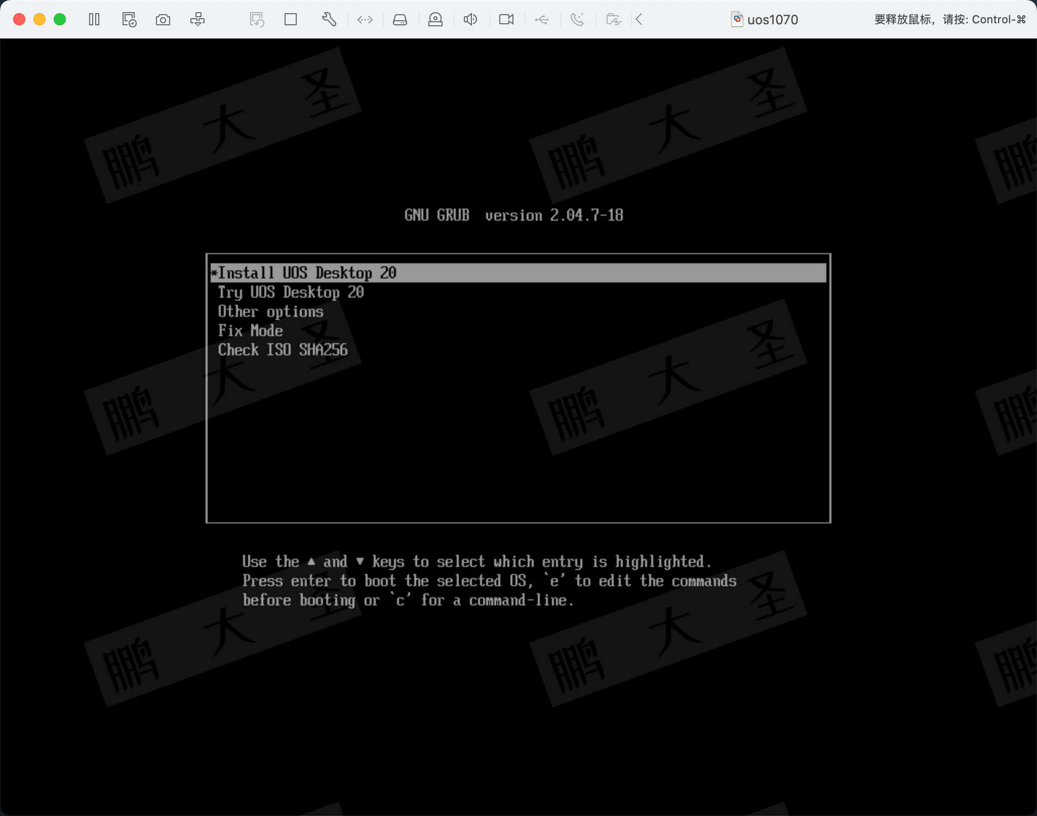Click the video camera device icon

pos(506,20)
